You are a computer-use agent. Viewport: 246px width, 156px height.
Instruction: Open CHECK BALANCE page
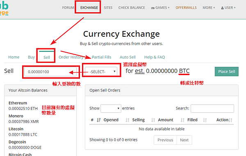132,8
